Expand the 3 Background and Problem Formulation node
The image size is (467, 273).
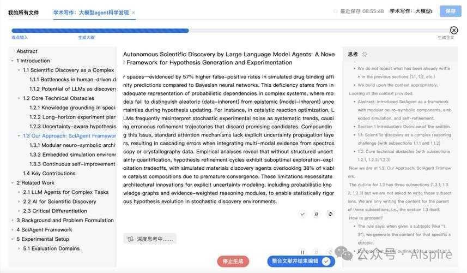pyautogui.click(x=12, y=221)
